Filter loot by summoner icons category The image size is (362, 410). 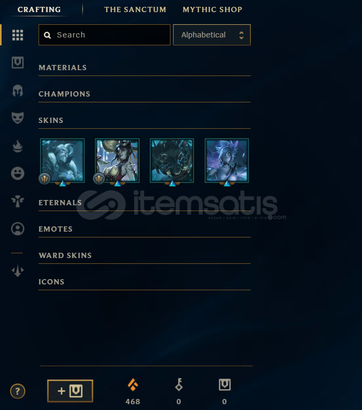click(x=17, y=229)
